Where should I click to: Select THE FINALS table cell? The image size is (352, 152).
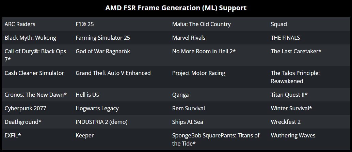(285, 38)
